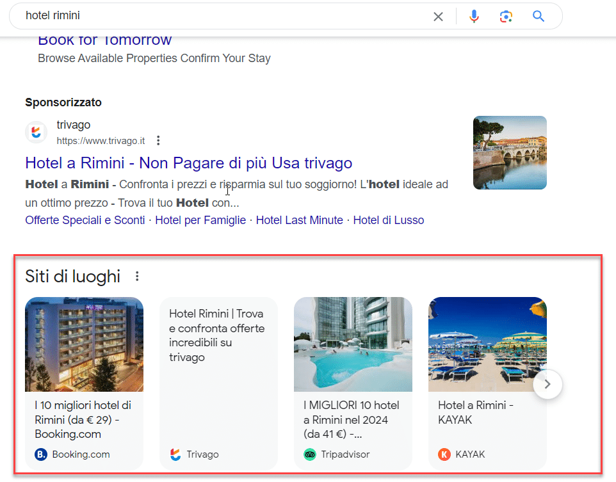Open the three-dot menu beside the trivago URL
This screenshot has height=482, width=616.
coord(158,141)
